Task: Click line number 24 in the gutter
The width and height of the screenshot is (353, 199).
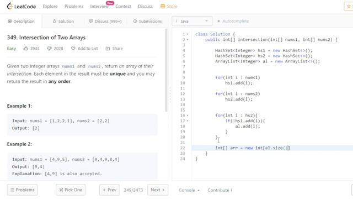Action: point(183,159)
